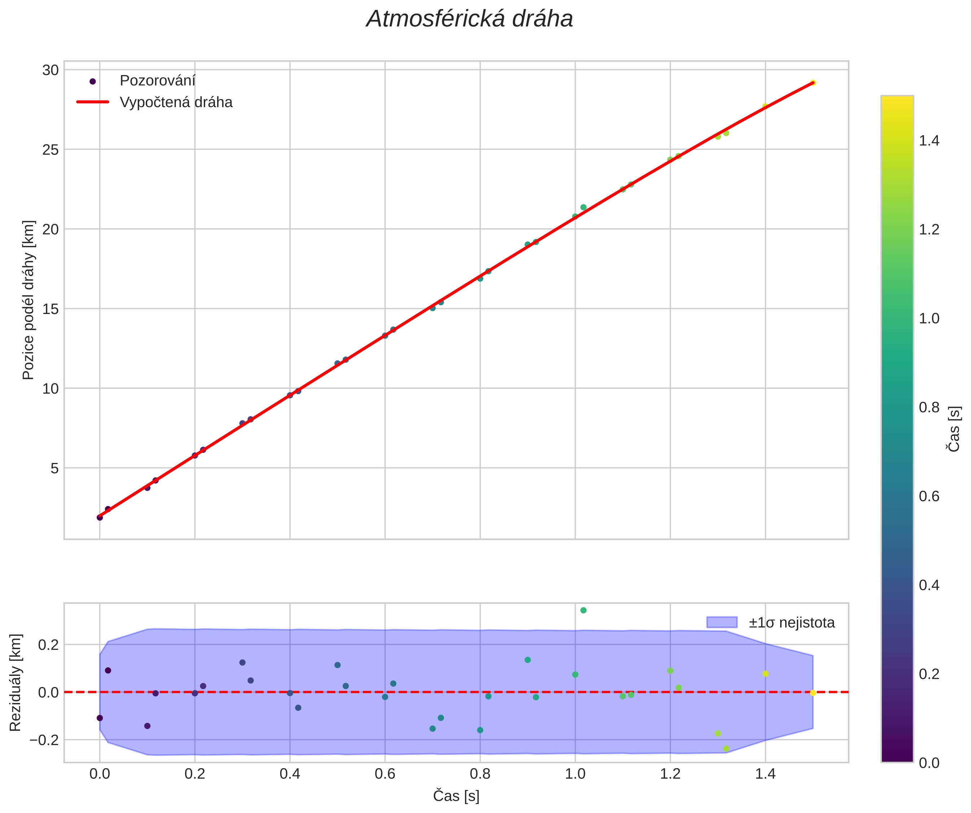Click the dark residual point at time zero

[100, 718]
